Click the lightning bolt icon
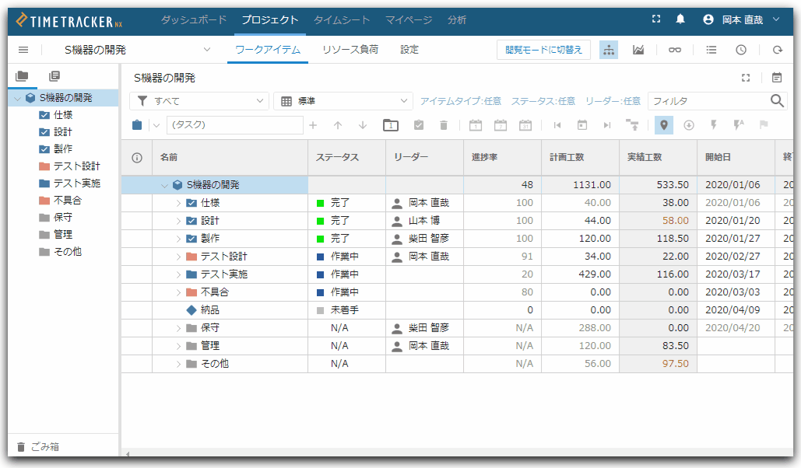 (714, 125)
